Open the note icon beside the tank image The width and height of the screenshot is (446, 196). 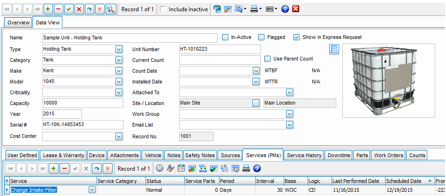pos(333,49)
